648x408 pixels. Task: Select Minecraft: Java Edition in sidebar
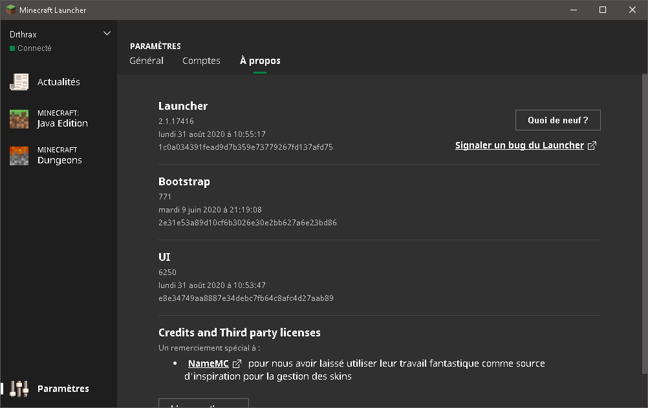tap(63, 119)
